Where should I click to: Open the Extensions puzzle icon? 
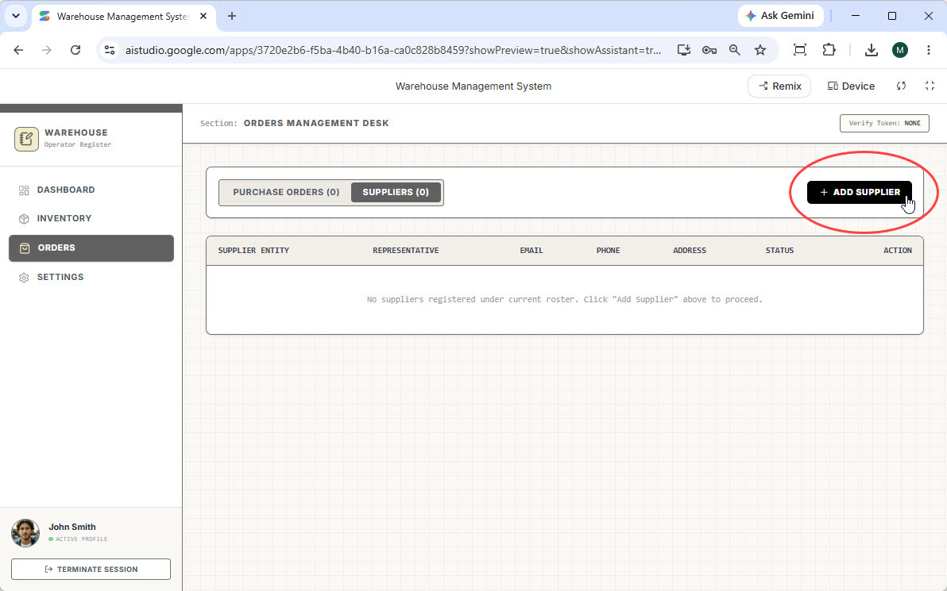click(x=829, y=50)
